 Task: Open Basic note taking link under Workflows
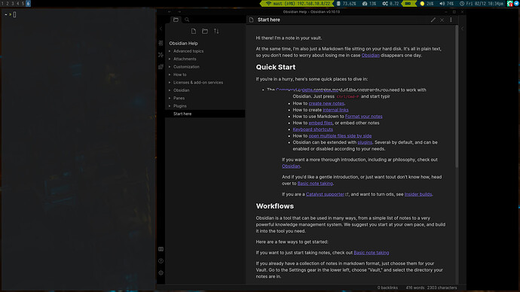tap(371, 253)
